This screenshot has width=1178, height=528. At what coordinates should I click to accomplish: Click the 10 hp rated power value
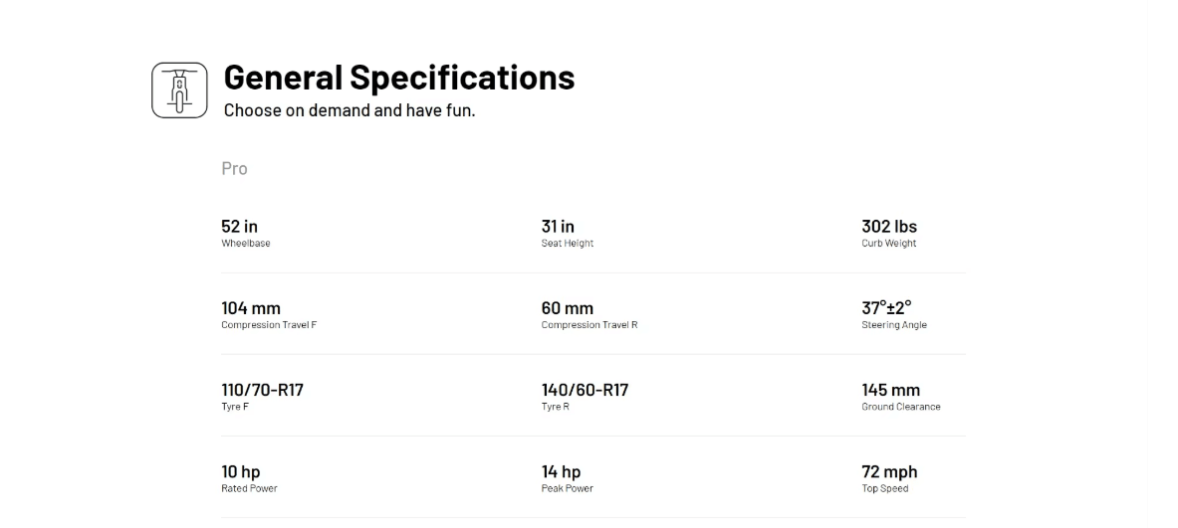pyautogui.click(x=240, y=471)
